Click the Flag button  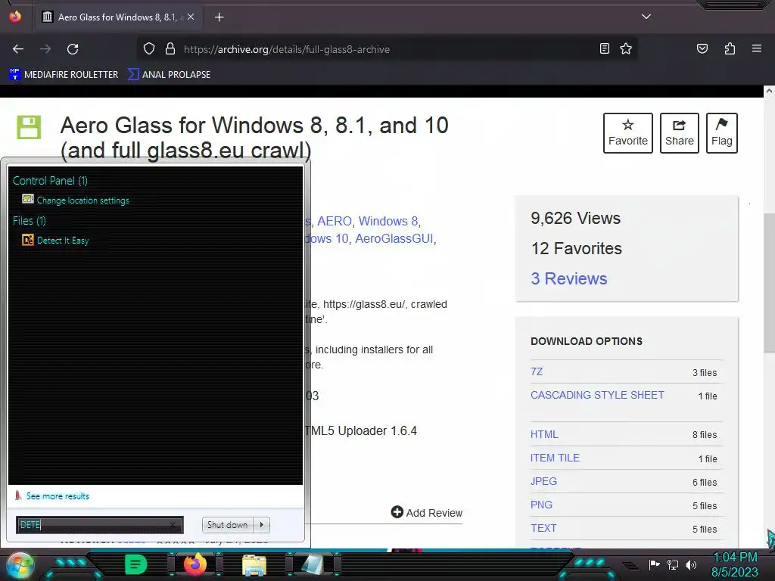721,133
